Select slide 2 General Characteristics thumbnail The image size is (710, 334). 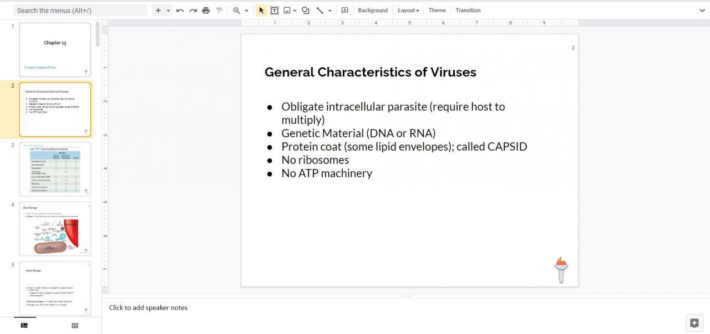tap(55, 110)
